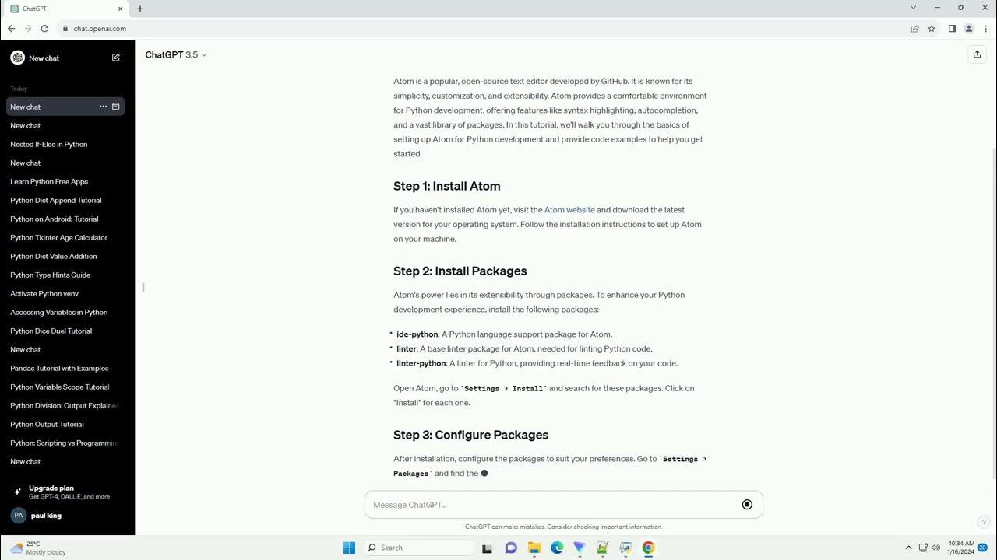The image size is (997, 560).
Task: Open Python Division: Output Explained chat
Action: pyautogui.click(x=65, y=405)
